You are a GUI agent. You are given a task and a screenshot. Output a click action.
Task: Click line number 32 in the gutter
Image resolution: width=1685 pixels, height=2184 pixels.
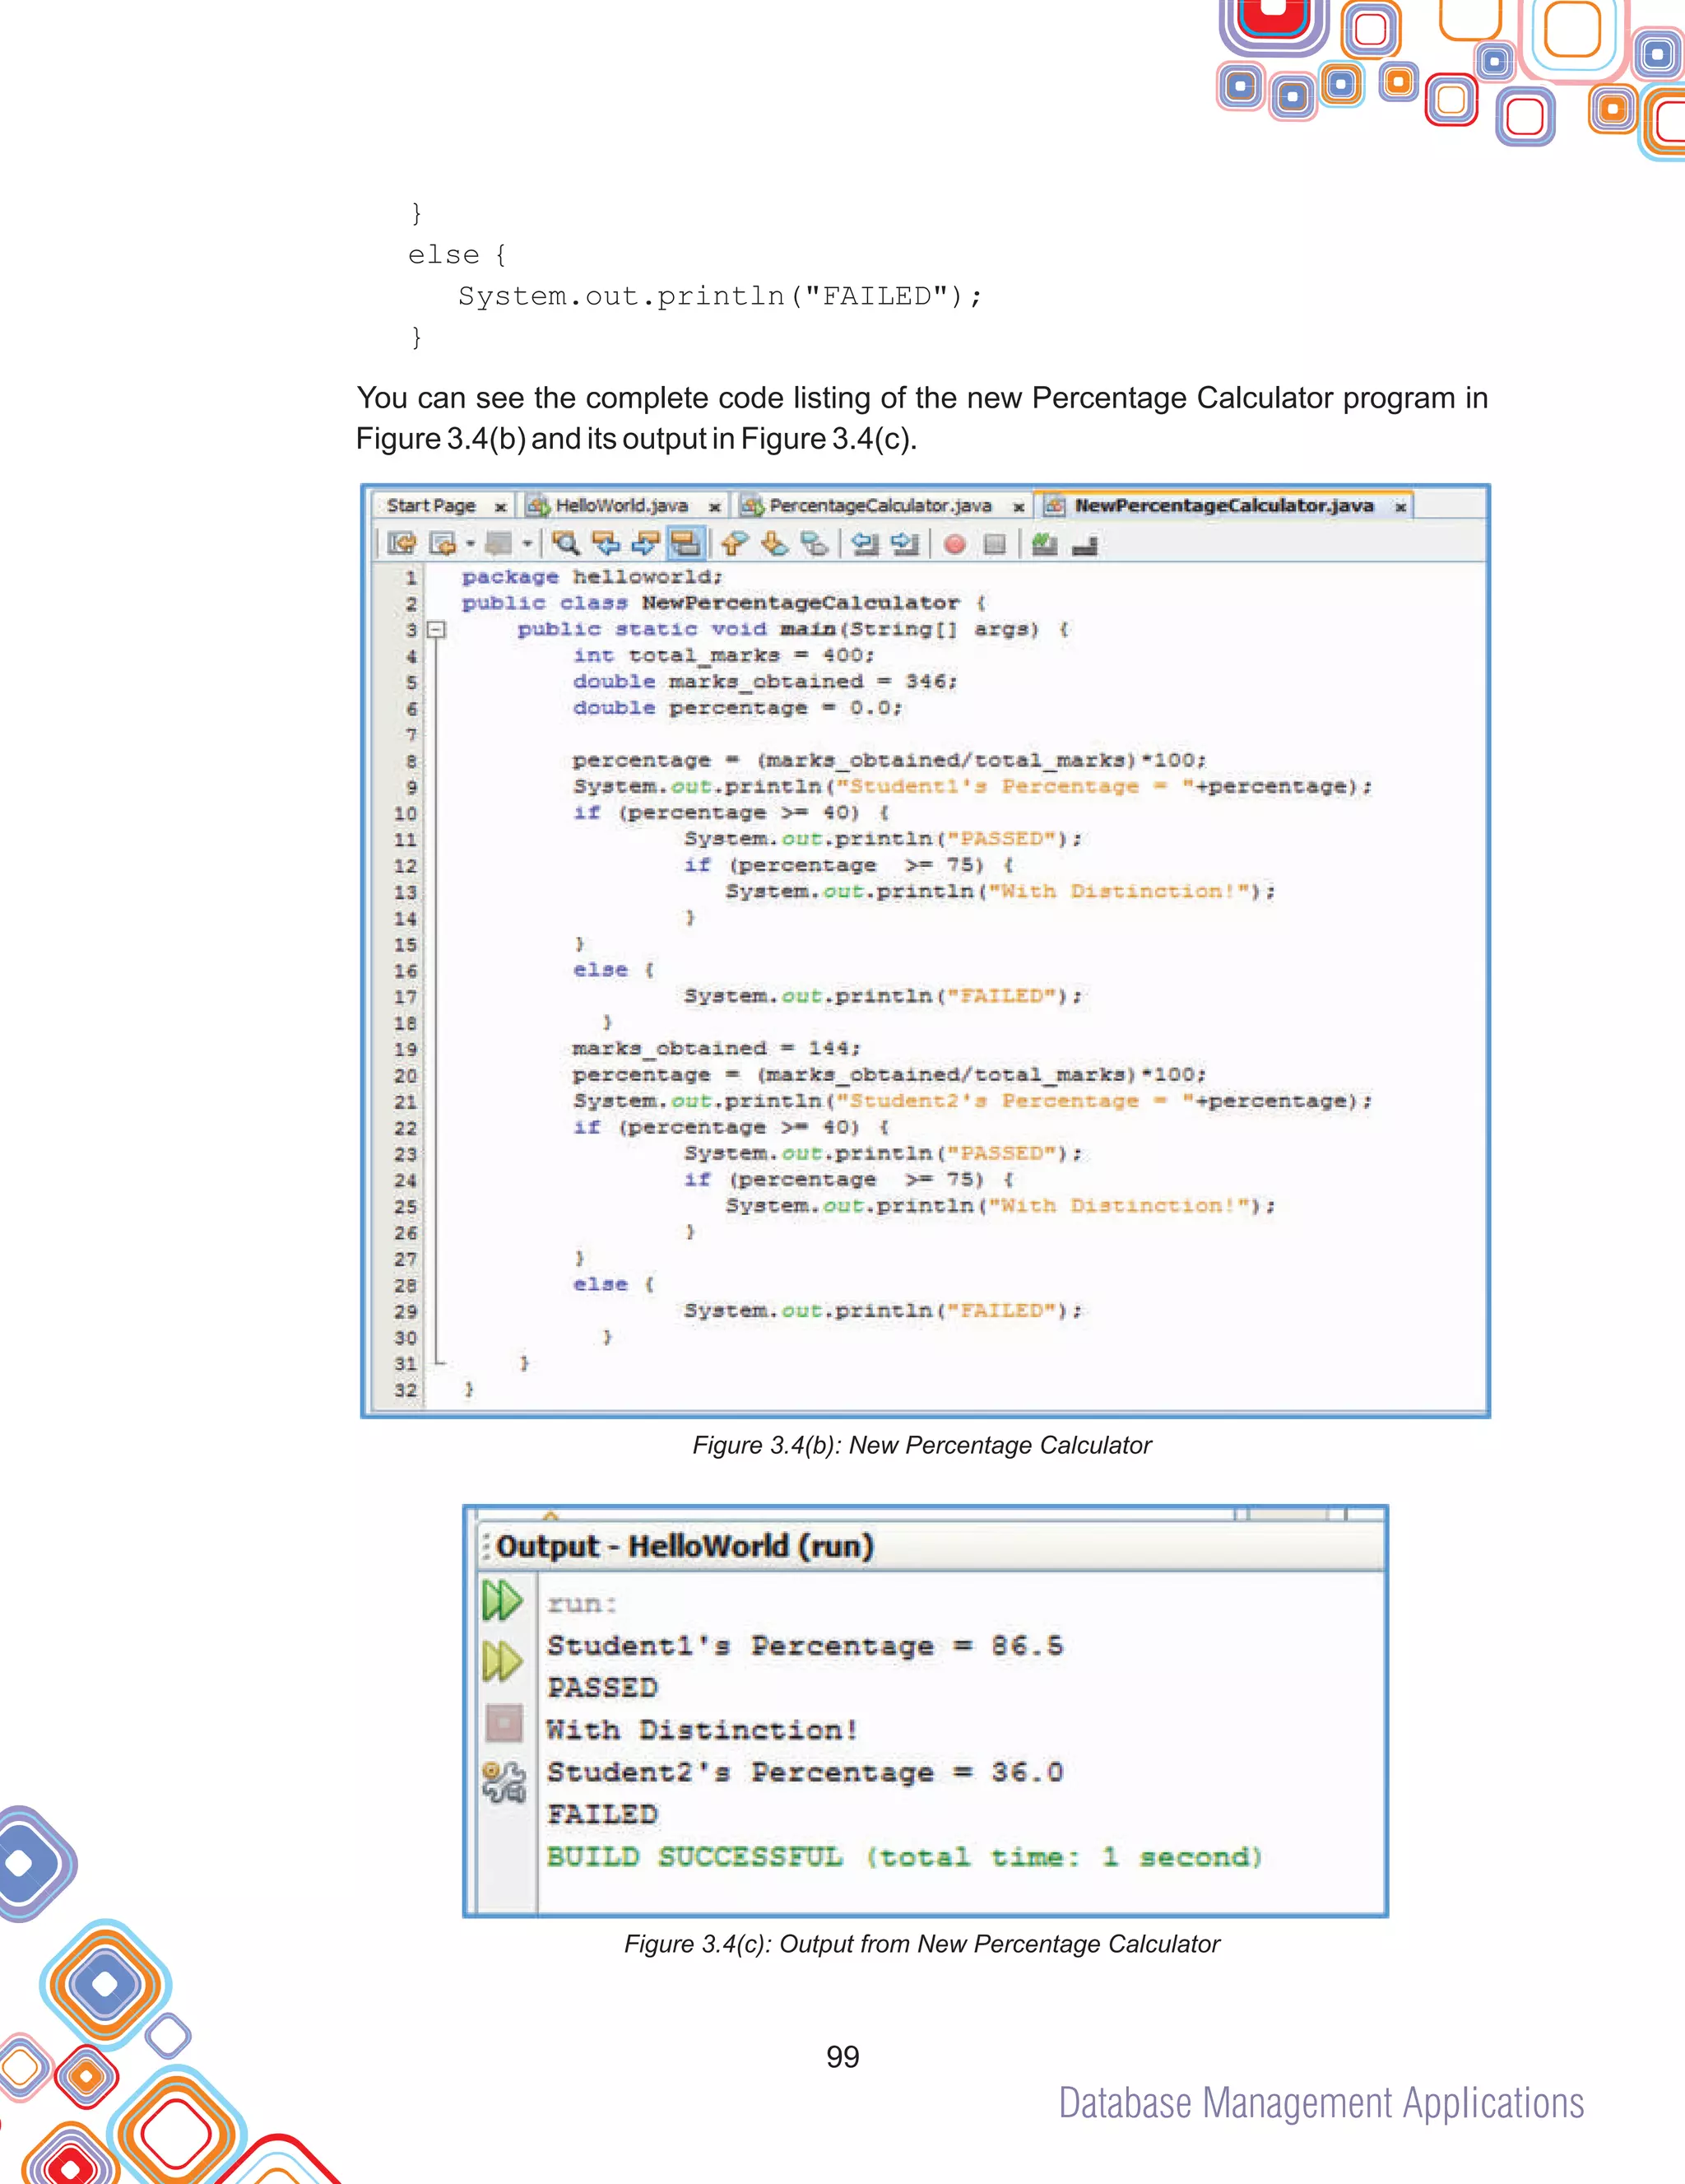pos(405,1390)
